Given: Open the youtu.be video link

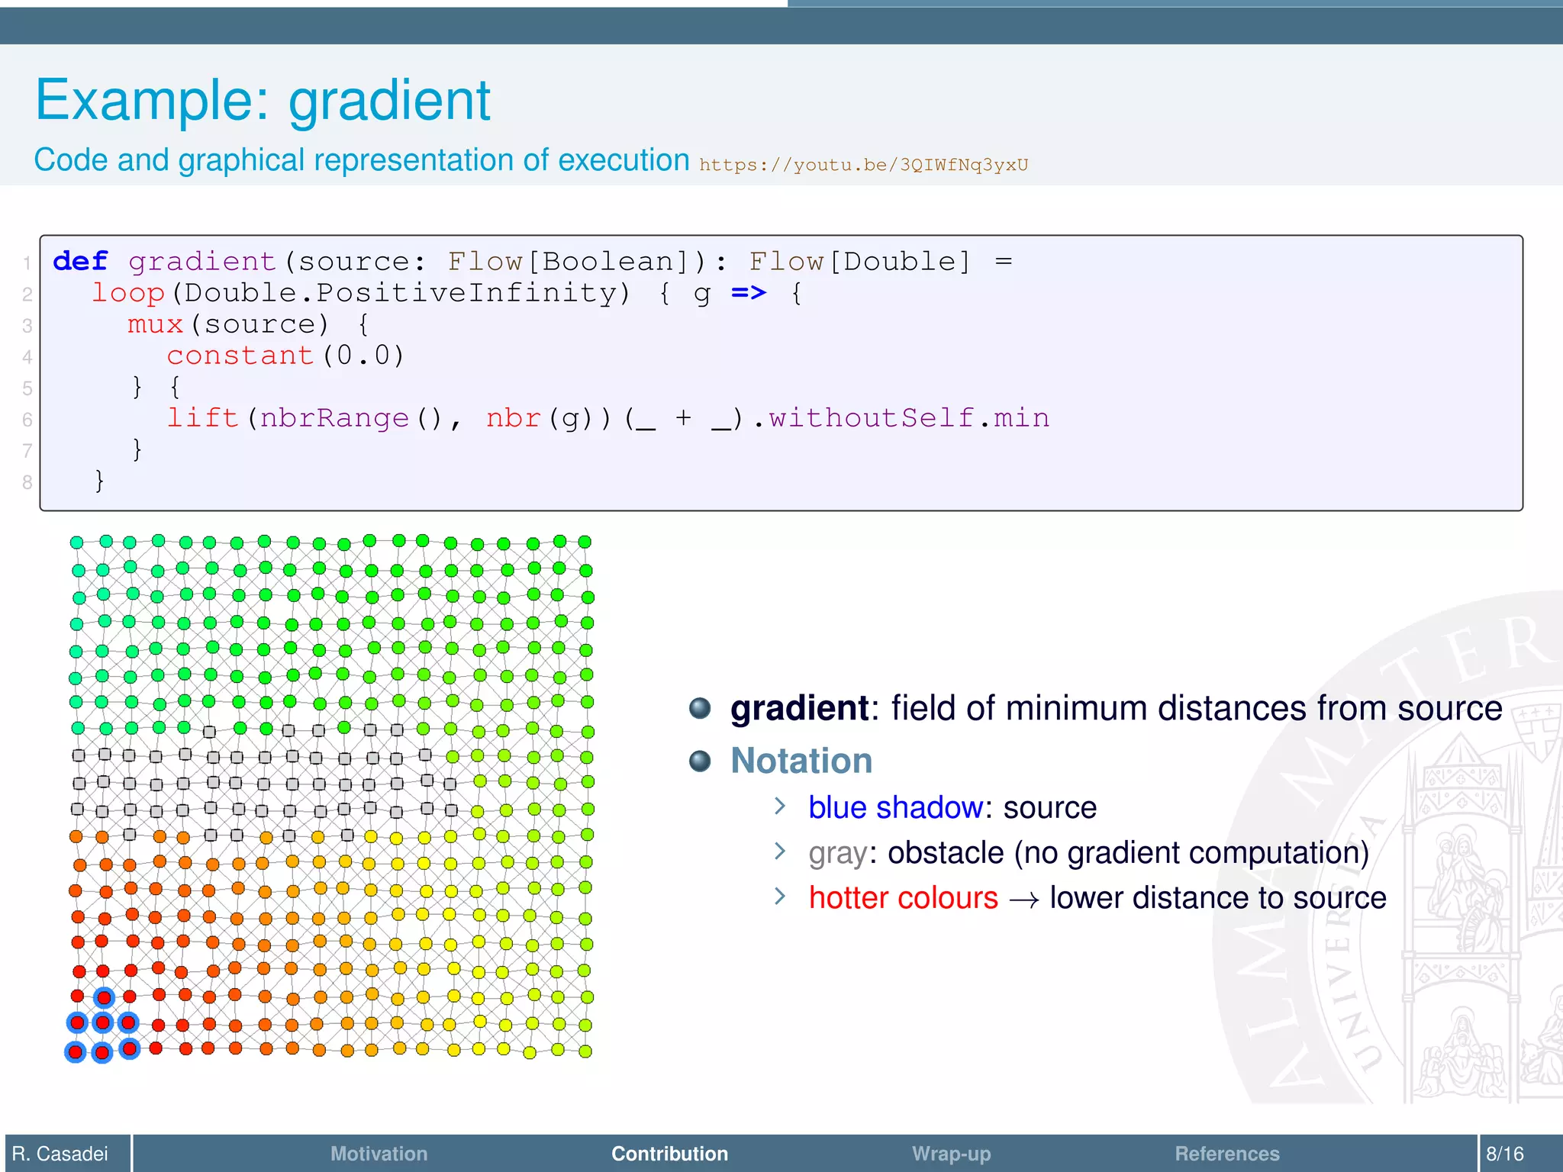Looking at the screenshot, I should (863, 165).
